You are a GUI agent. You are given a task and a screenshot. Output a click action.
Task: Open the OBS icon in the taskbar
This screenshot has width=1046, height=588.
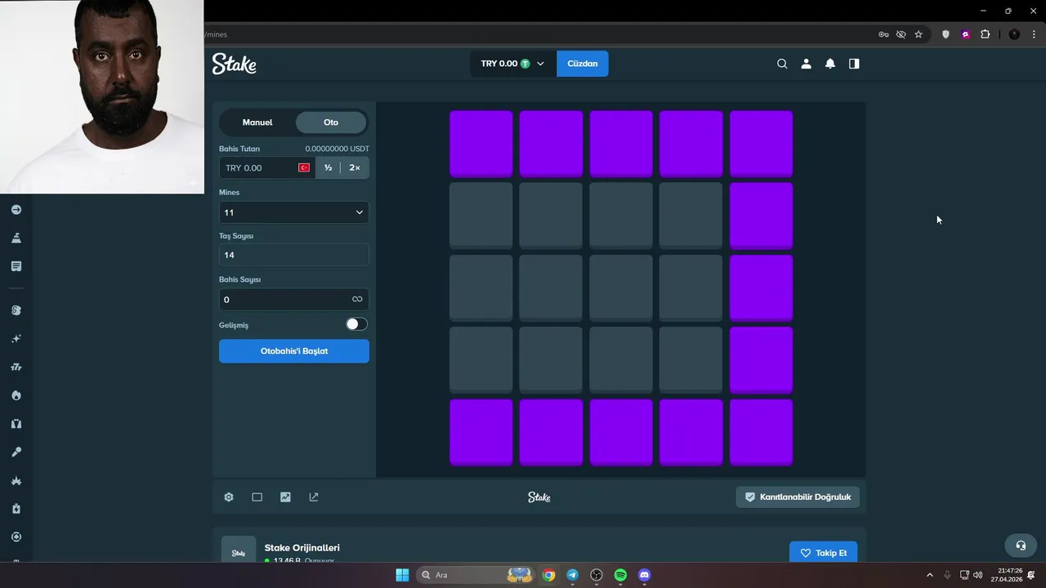tap(597, 575)
